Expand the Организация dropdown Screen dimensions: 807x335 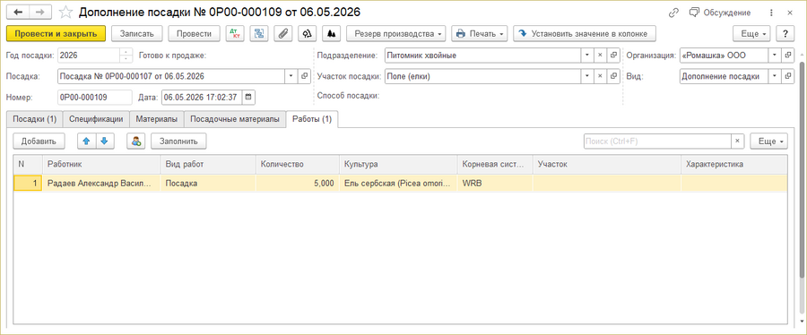click(x=775, y=55)
